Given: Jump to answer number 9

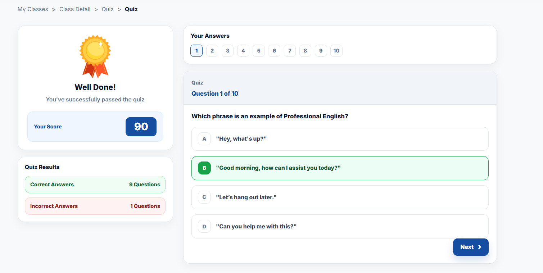Looking at the screenshot, I should click(321, 51).
